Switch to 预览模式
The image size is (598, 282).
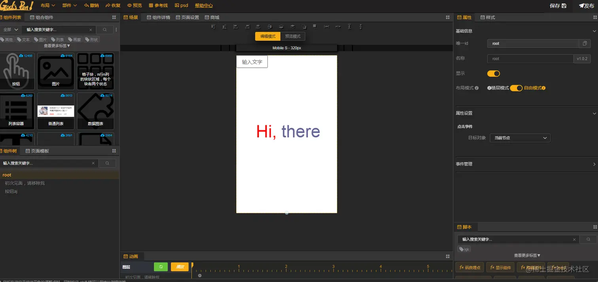tap(293, 36)
